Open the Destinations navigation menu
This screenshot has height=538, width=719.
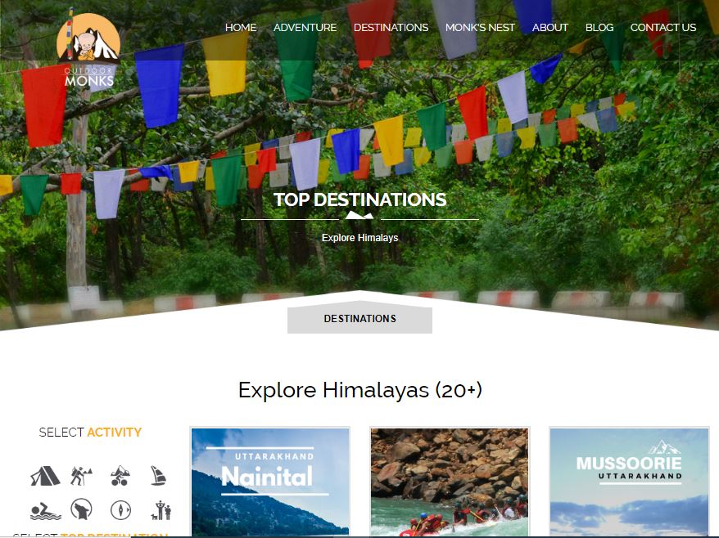point(391,28)
